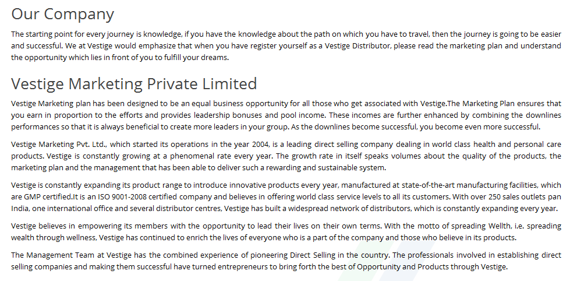This screenshot has width=570, height=281.
Task: Click the phrase "wealth through wellness"
Action: tap(54, 238)
